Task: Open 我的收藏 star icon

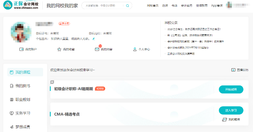Action: click(59, 49)
